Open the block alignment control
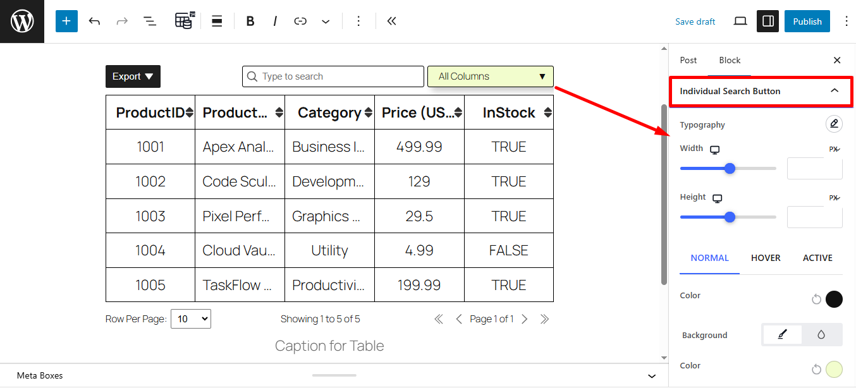 tap(217, 21)
